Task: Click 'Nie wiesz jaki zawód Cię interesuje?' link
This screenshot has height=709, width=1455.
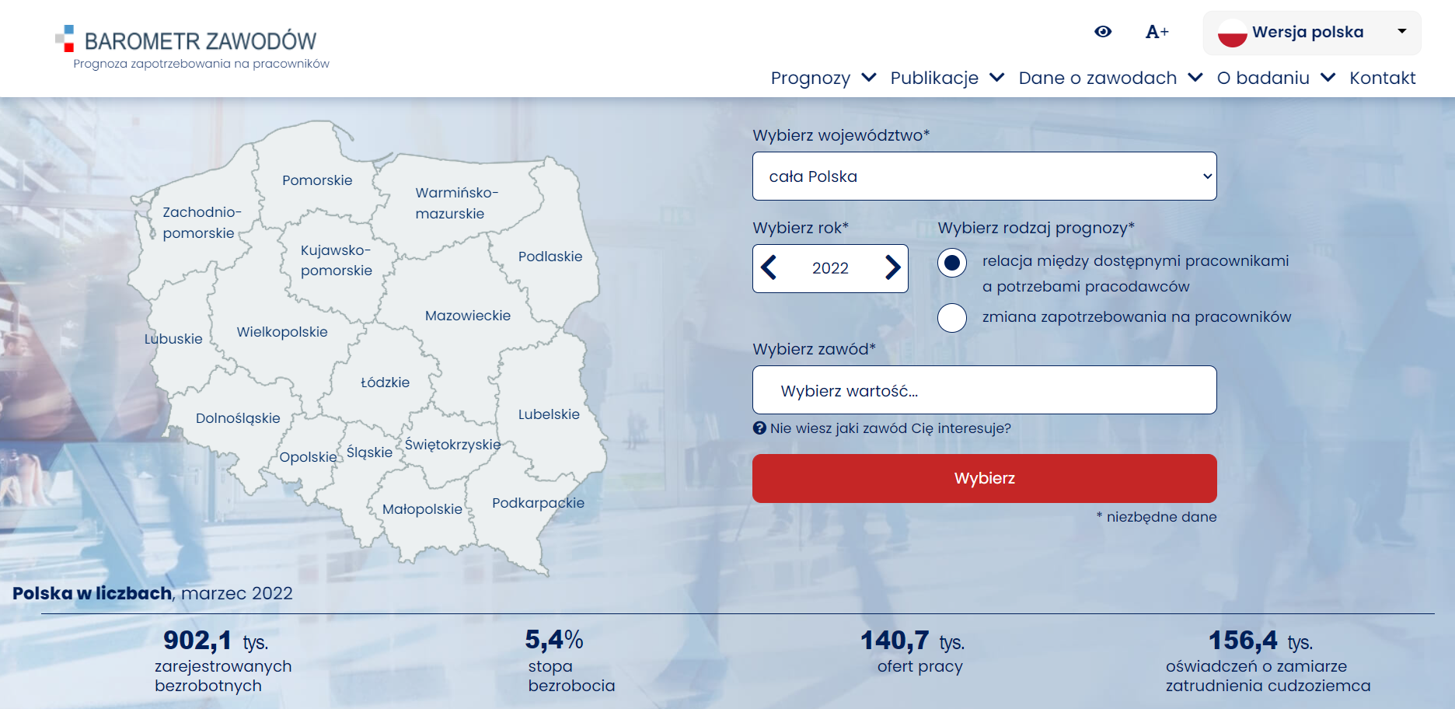Action: pos(888,427)
